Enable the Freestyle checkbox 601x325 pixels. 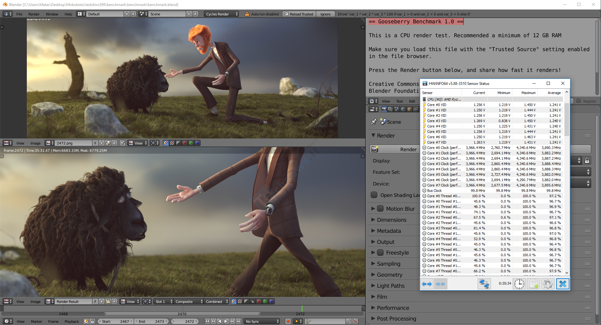click(x=380, y=252)
